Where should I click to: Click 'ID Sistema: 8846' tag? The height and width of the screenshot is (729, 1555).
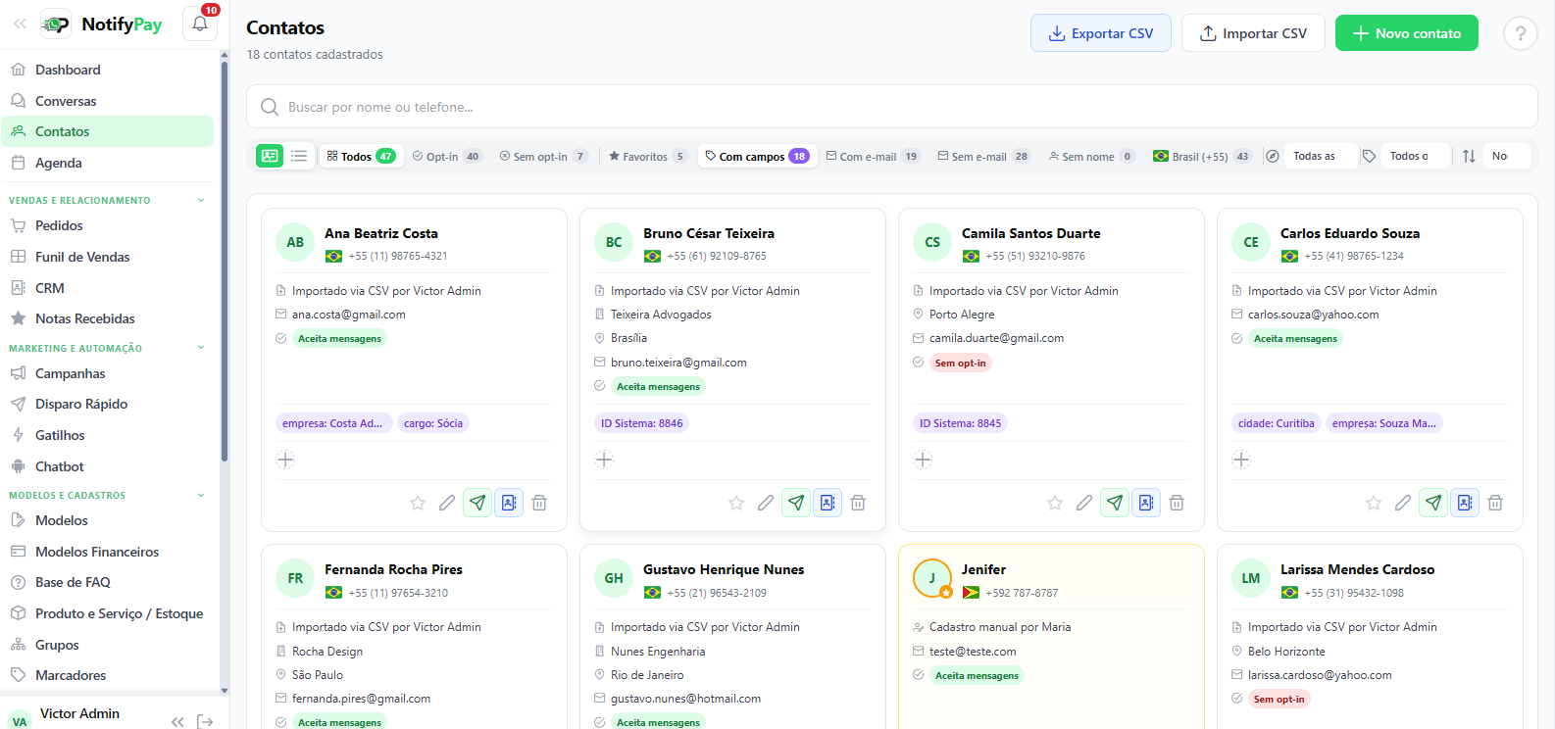click(x=642, y=423)
